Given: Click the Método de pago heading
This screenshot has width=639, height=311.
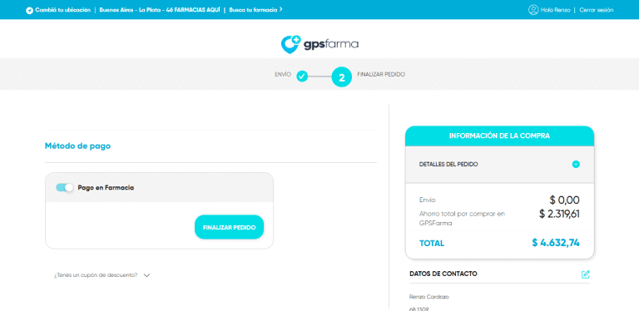Looking at the screenshot, I should pos(77,146).
